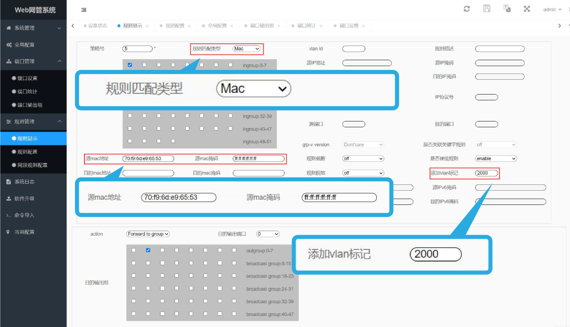Viewport: 570px width, 327px height.
Task: Click the upload icon beside 软件升级
Action: pos(9,198)
